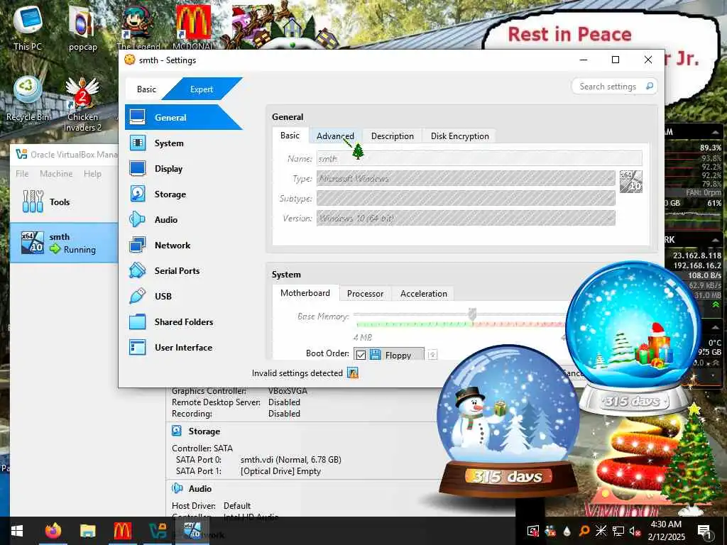Click the boot order move up arrow
The height and width of the screenshot is (545, 727).
point(432,355)
